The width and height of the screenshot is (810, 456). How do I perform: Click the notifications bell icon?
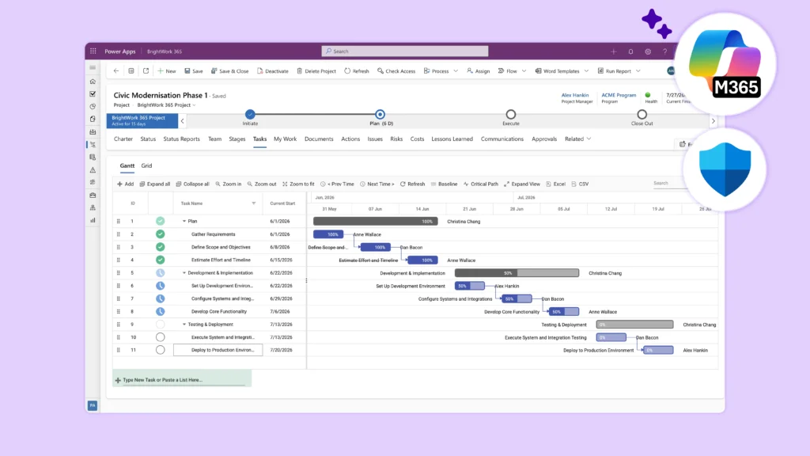tap(630, 51)
